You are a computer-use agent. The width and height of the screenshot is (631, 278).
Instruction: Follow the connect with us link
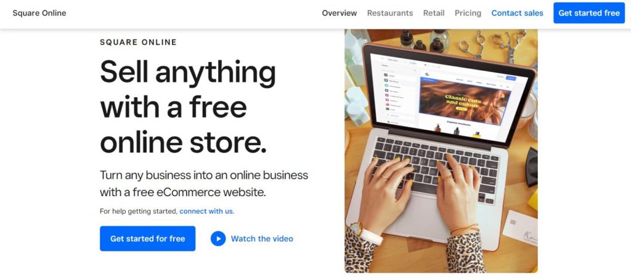(206, 211)
